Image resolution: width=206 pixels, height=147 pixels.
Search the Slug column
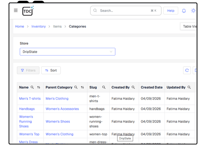[104, 87]
